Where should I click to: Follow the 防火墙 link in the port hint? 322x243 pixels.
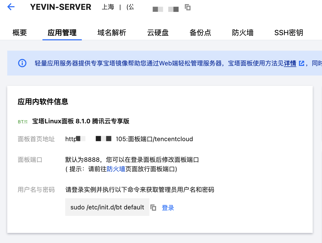(116, 169)
